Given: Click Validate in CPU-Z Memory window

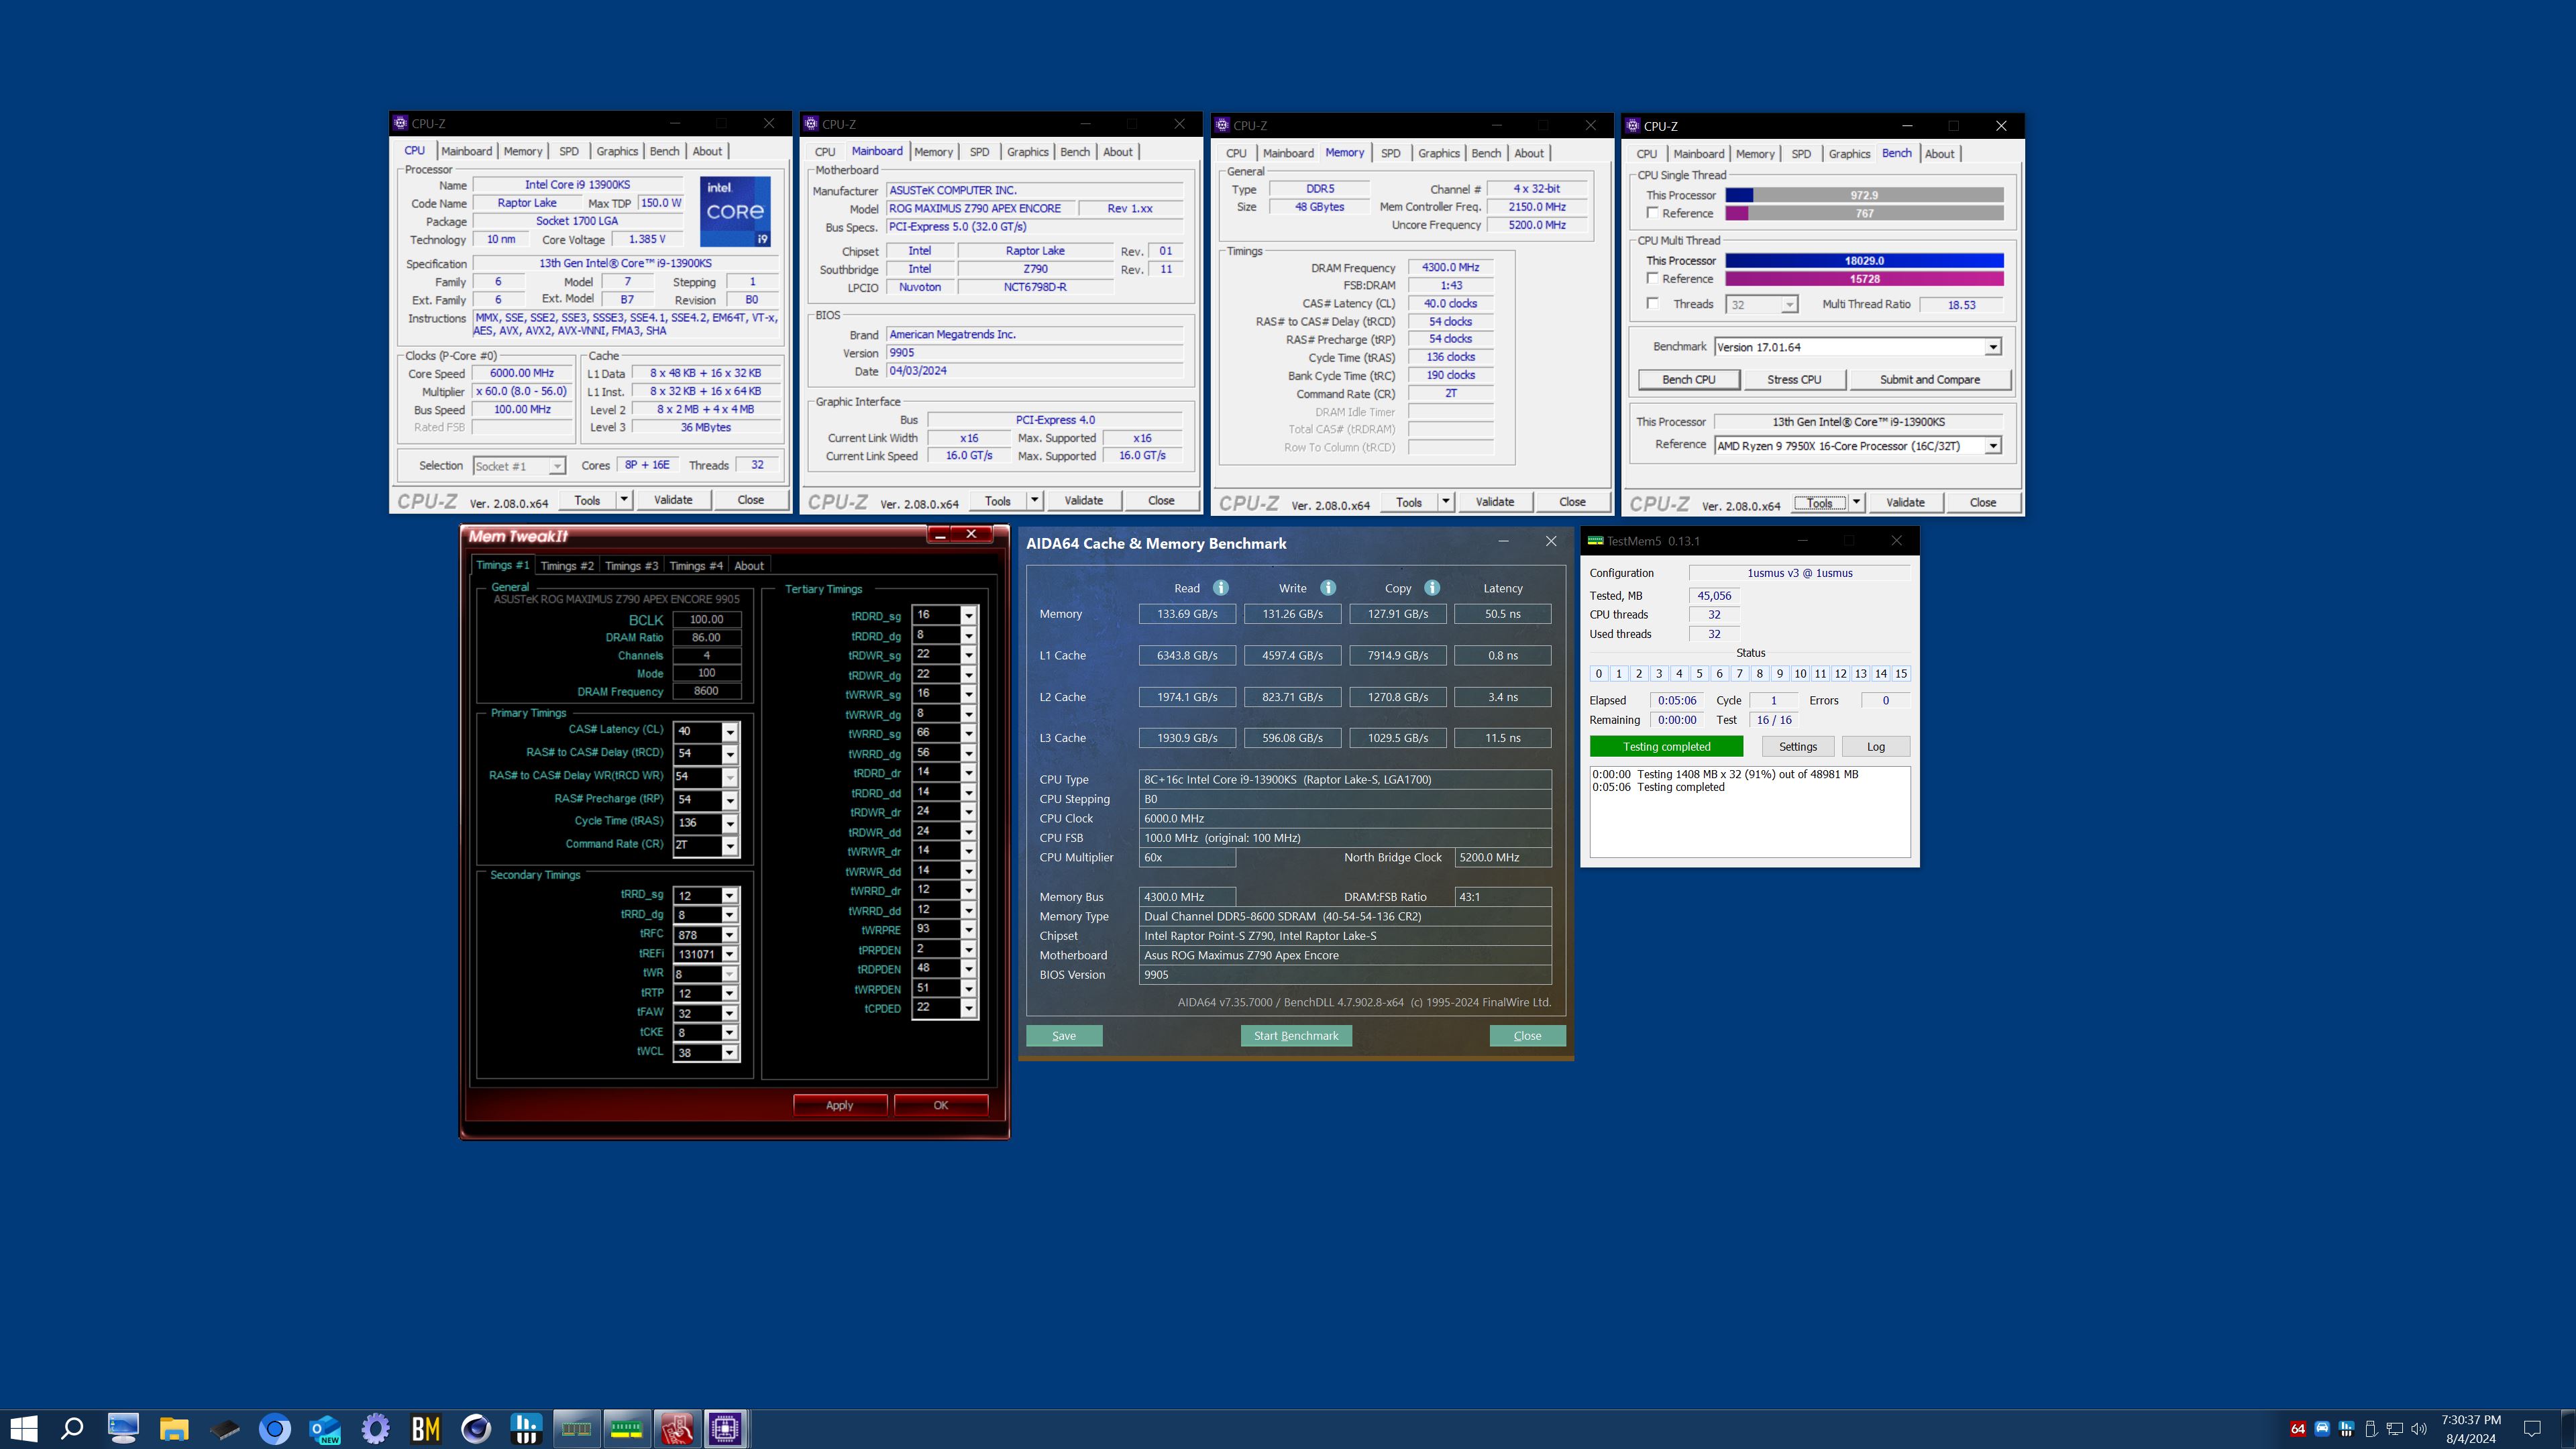Looking at the screenshot, I should (1494, 502).
